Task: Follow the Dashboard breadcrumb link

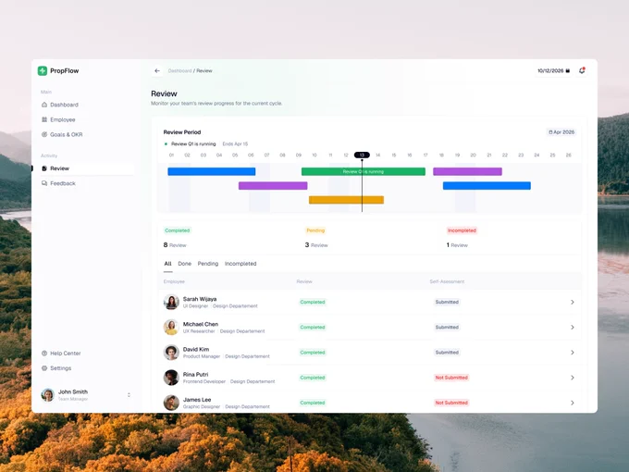Action: click(179, 70)
